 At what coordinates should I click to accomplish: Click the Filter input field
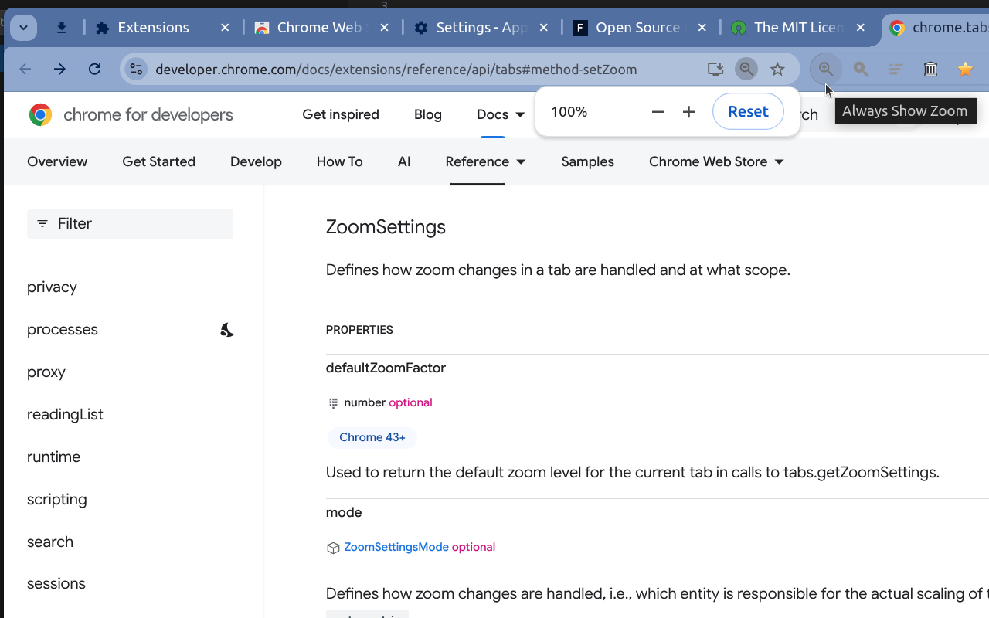point(130,223)
